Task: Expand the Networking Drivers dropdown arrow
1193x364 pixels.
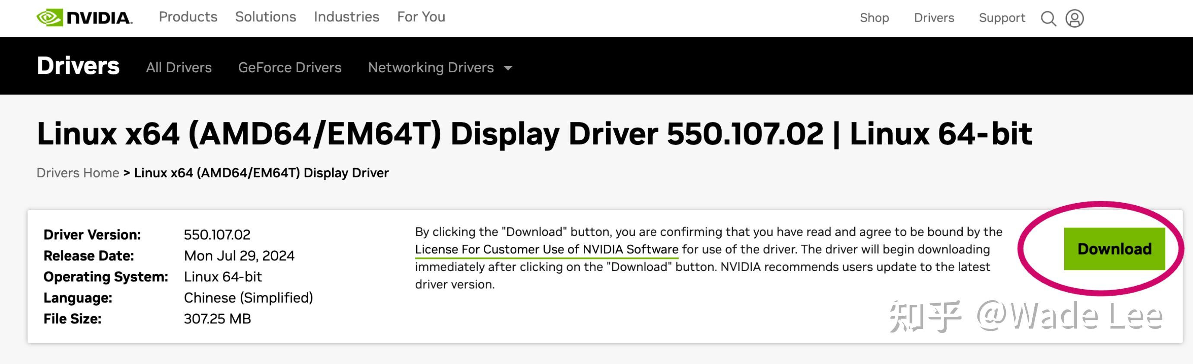Action: 508,68
